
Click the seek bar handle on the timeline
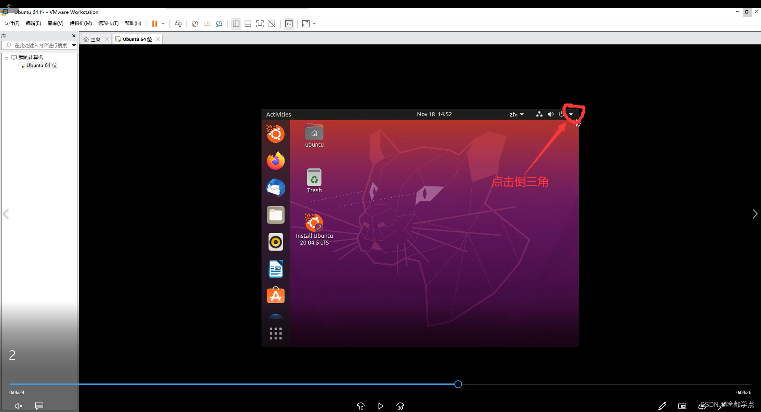[458, 384]
